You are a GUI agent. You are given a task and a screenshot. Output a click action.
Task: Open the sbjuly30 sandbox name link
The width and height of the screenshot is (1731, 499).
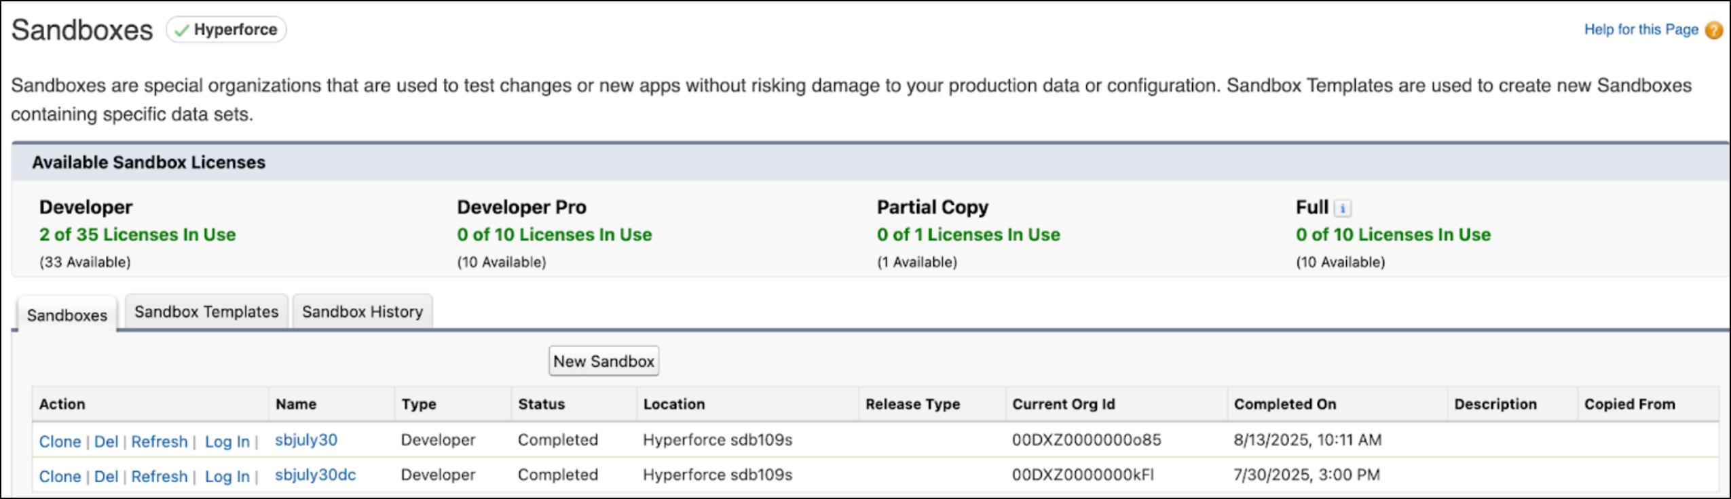pyautogui.click(x=306, y=440)
